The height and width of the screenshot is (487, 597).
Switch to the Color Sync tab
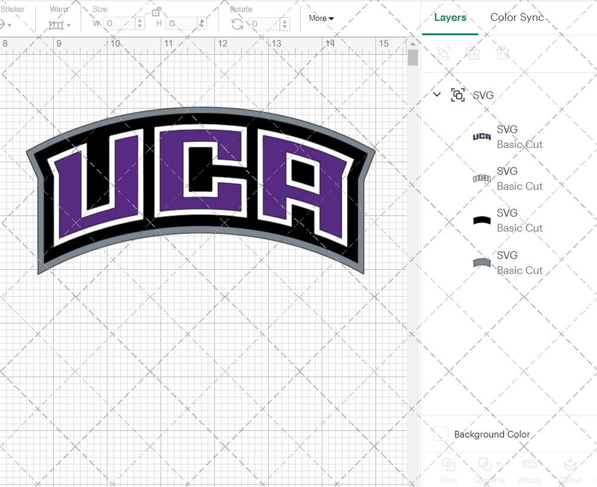coord(517,17)
